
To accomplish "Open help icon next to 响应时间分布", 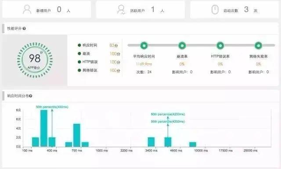I will [30, 96].
